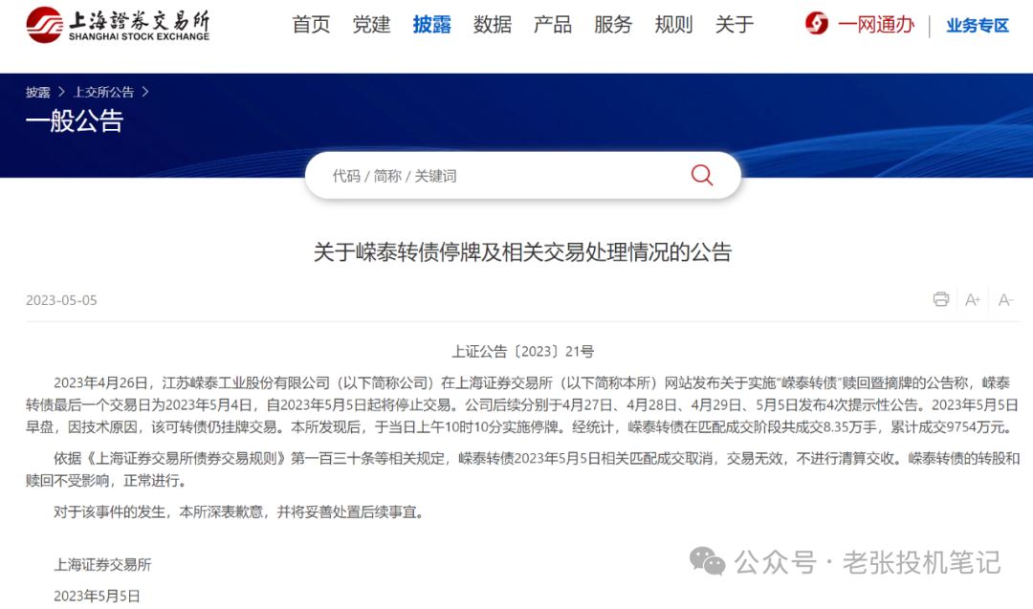The width and height of the screenshot is (1033, 609).
Task: Open the 关于 menu item
Action: 735,25
